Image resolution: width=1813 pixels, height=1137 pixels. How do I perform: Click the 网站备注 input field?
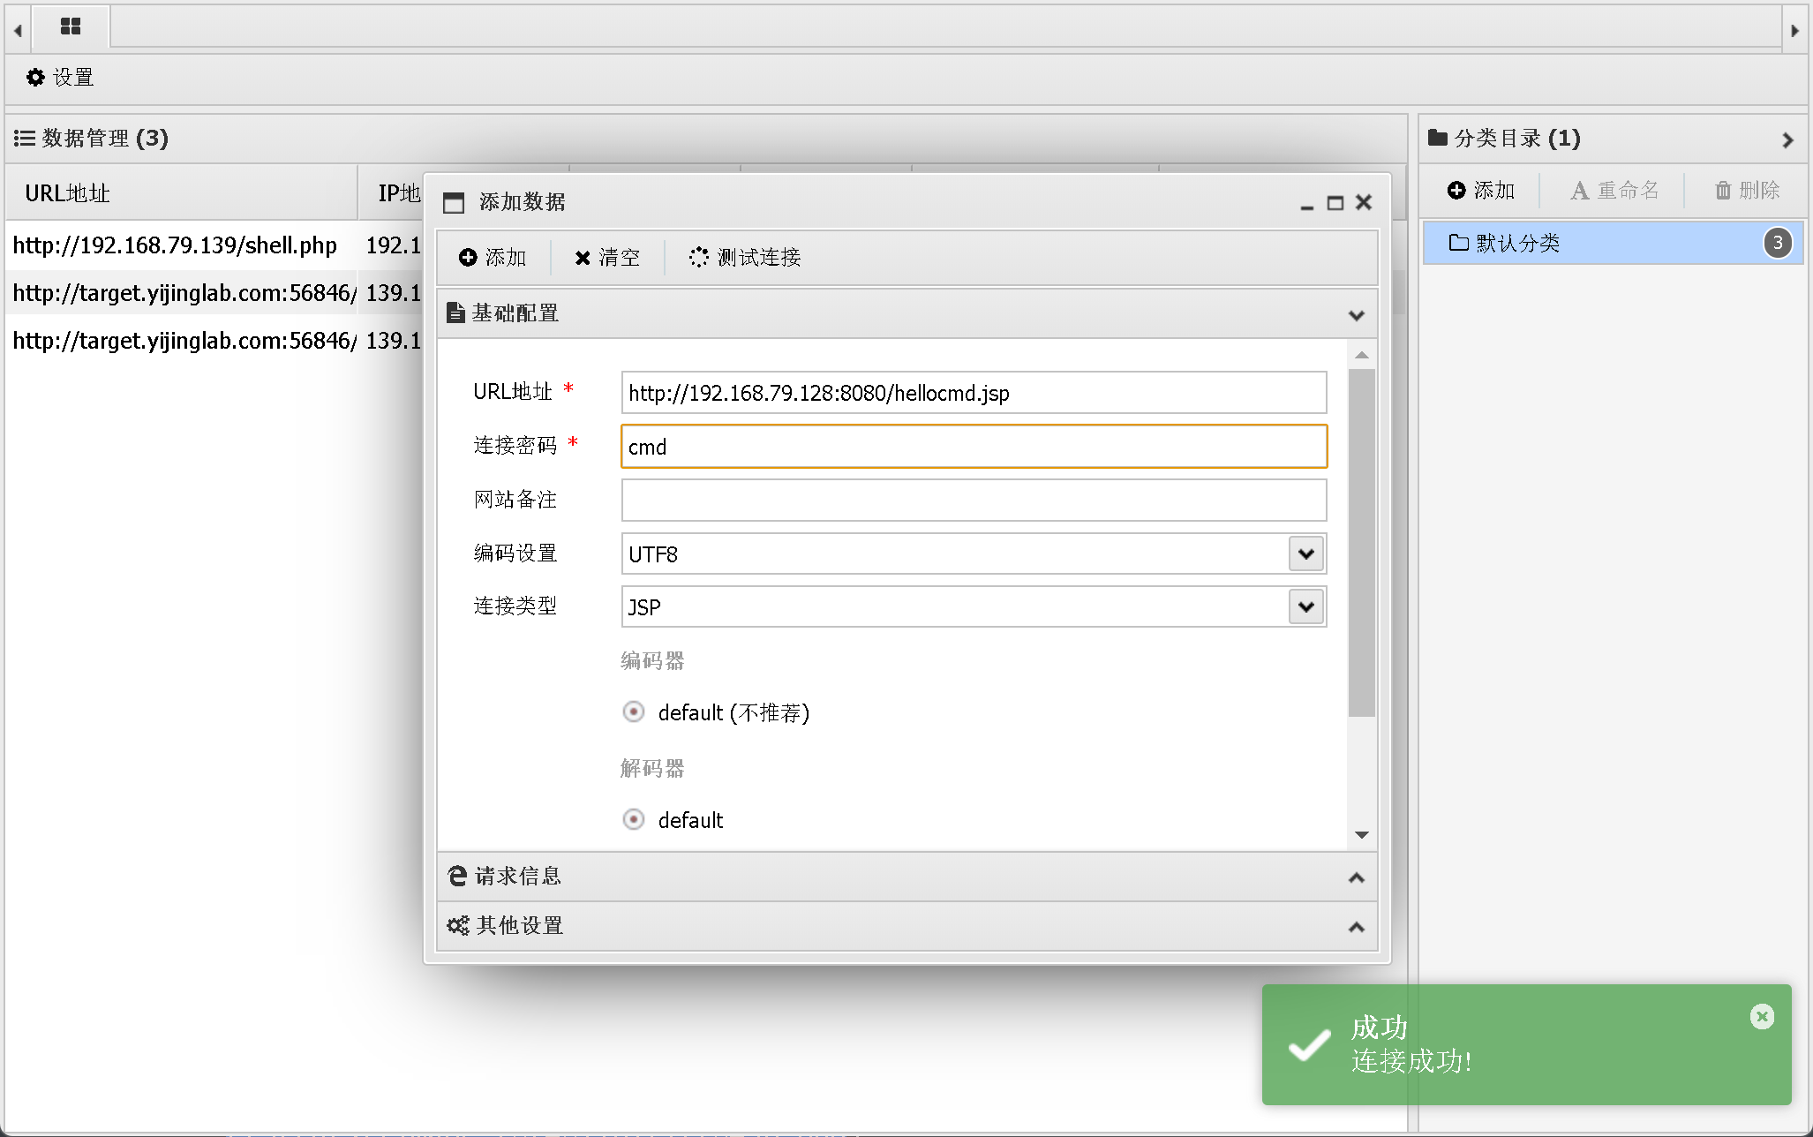[x=973, y=500]
